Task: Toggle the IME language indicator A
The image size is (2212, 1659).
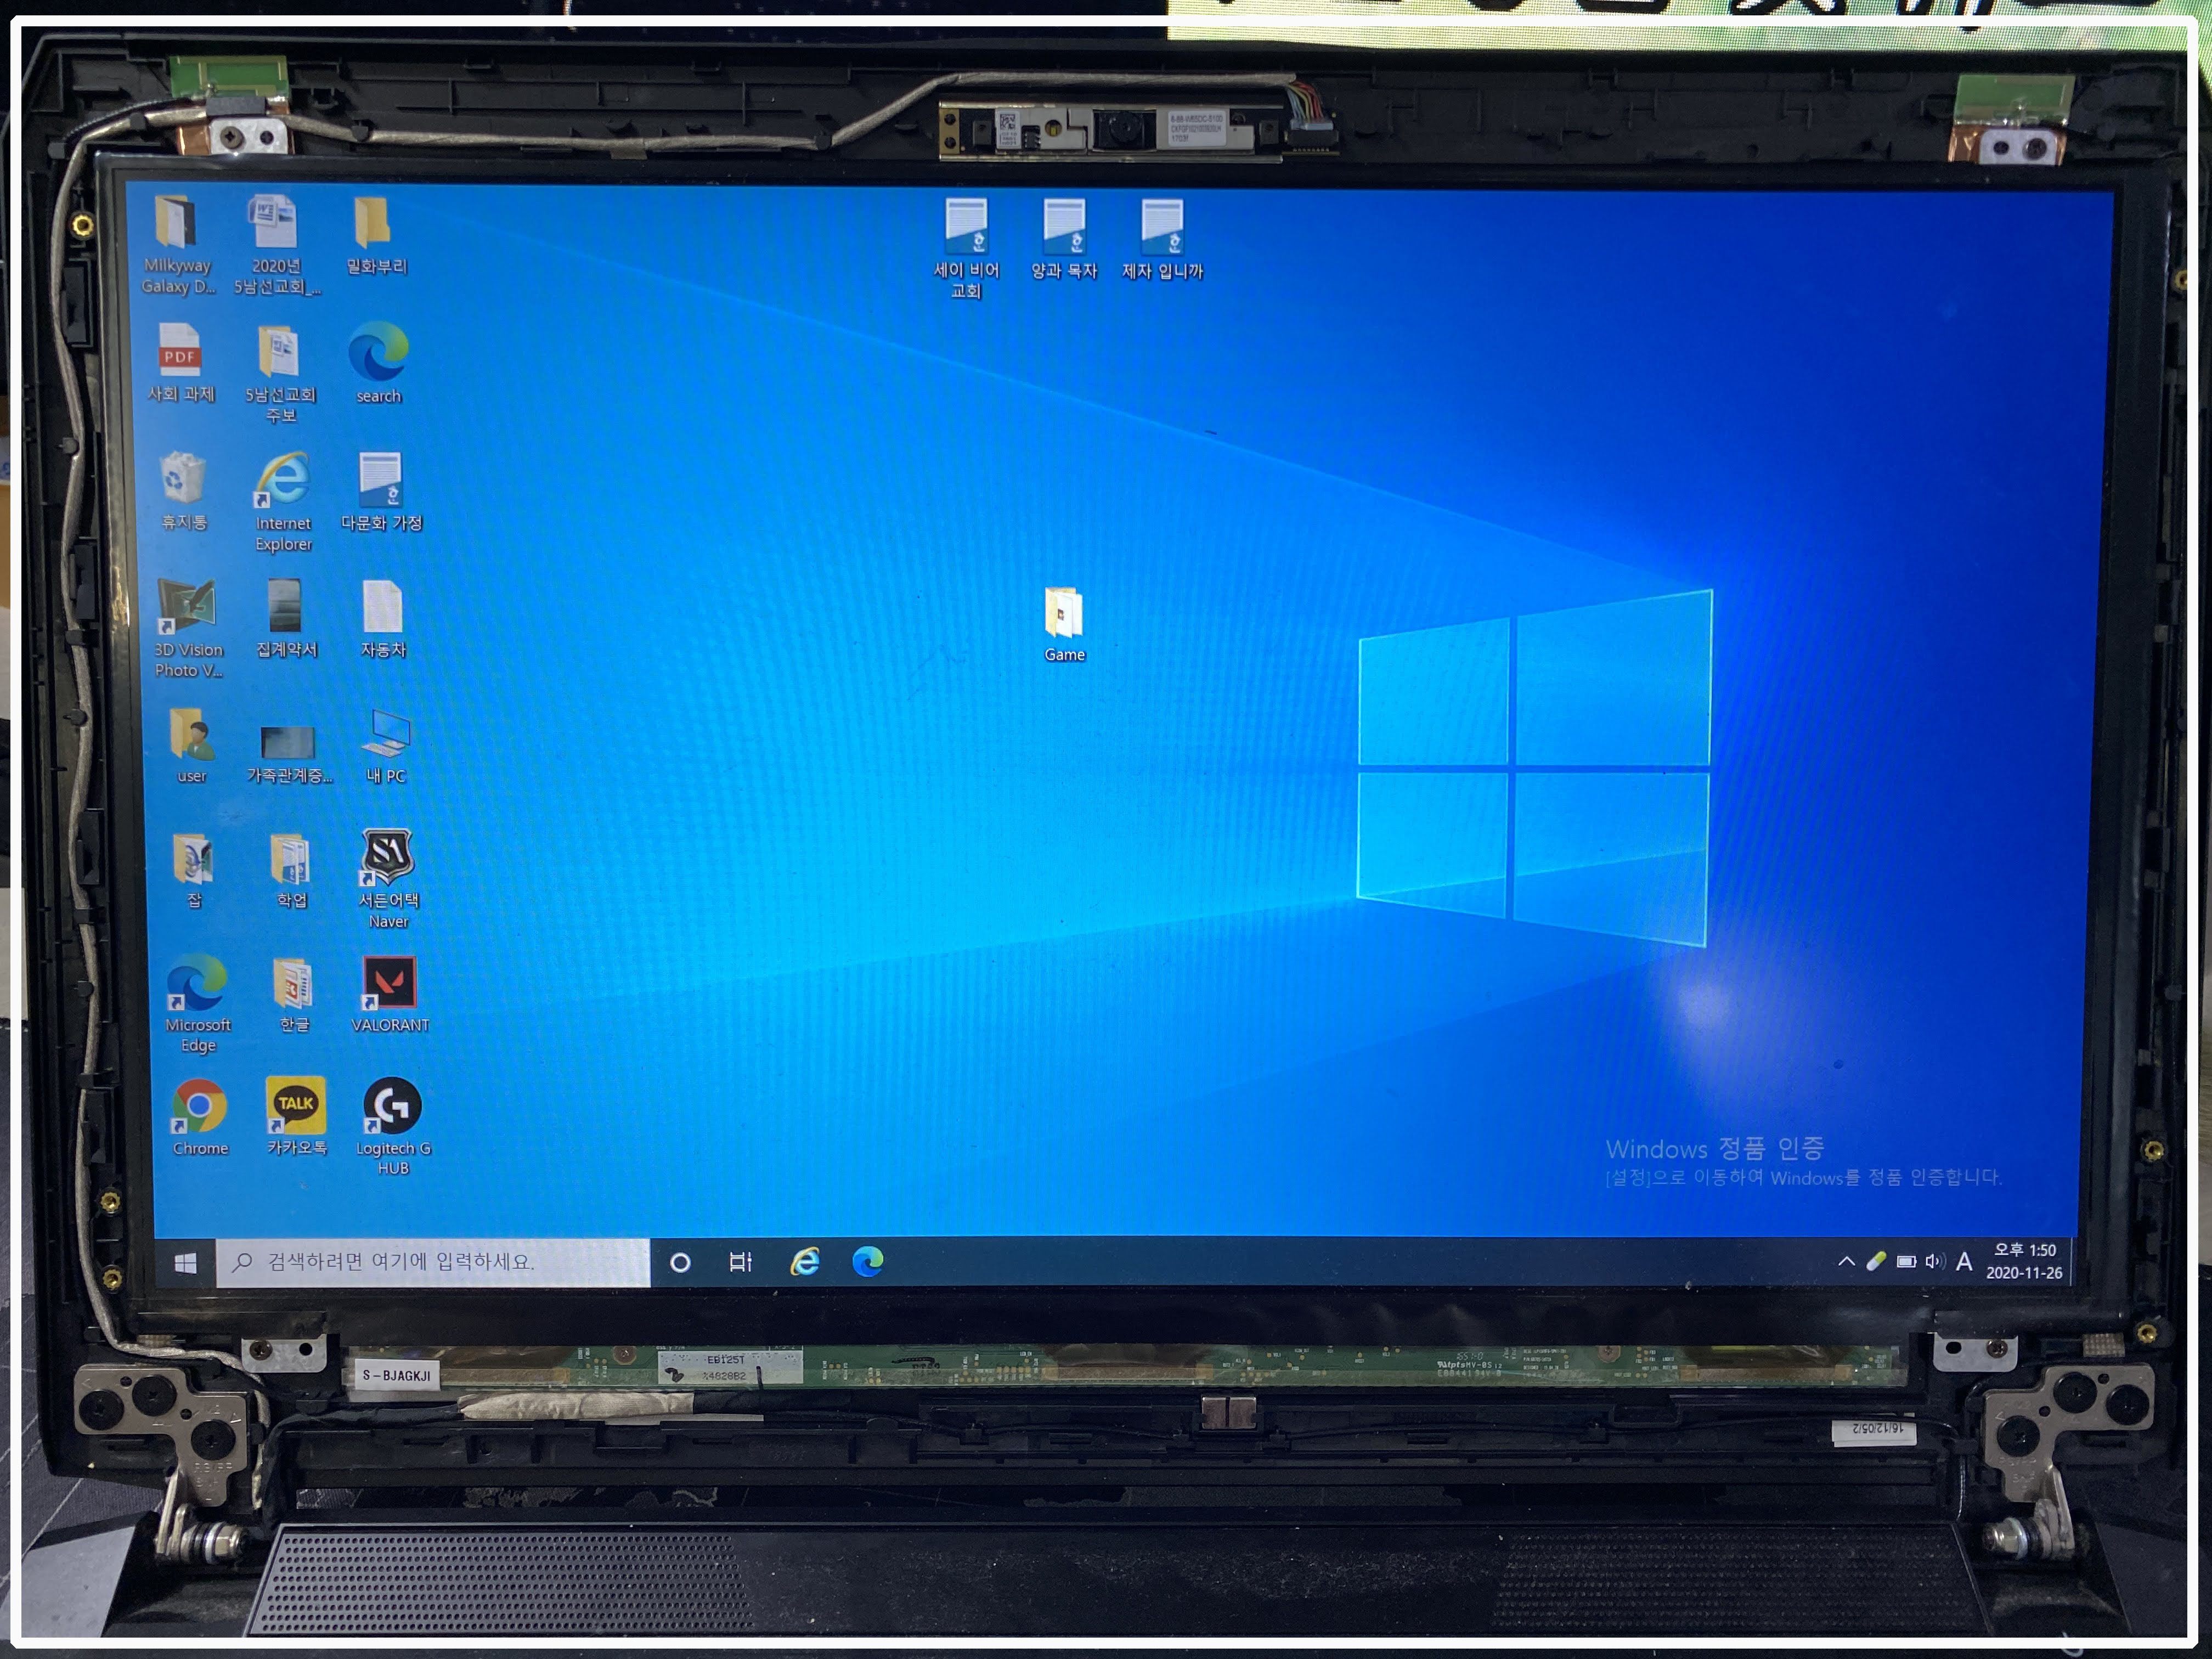Action: (x=1964, y=1262)
